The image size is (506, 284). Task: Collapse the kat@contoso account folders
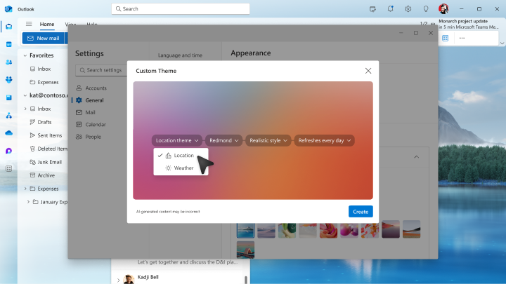(x=25, y=95)
